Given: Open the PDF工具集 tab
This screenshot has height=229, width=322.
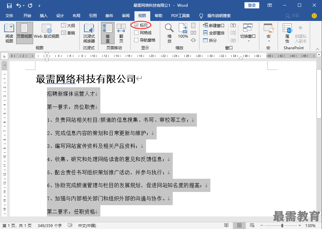Looking at the screenshot, I should (x=180, y=16).
